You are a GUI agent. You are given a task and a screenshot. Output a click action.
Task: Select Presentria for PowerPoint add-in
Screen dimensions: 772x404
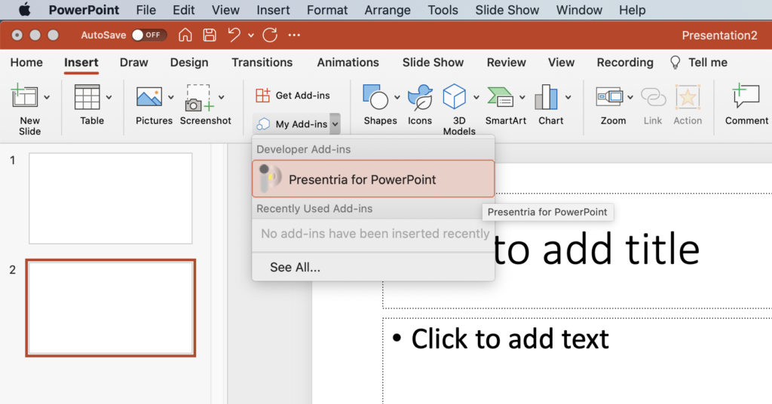tap(373, 179)
